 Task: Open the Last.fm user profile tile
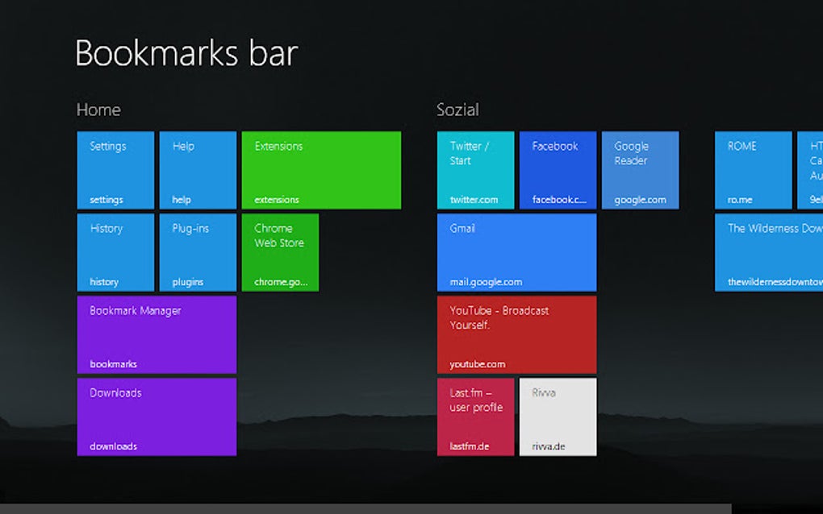pos(475,417)
